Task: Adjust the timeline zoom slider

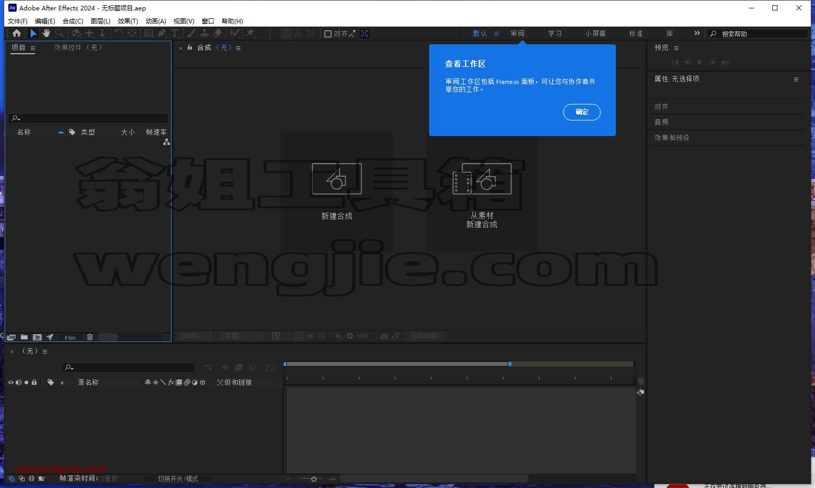Action: [x=313, y=479]
